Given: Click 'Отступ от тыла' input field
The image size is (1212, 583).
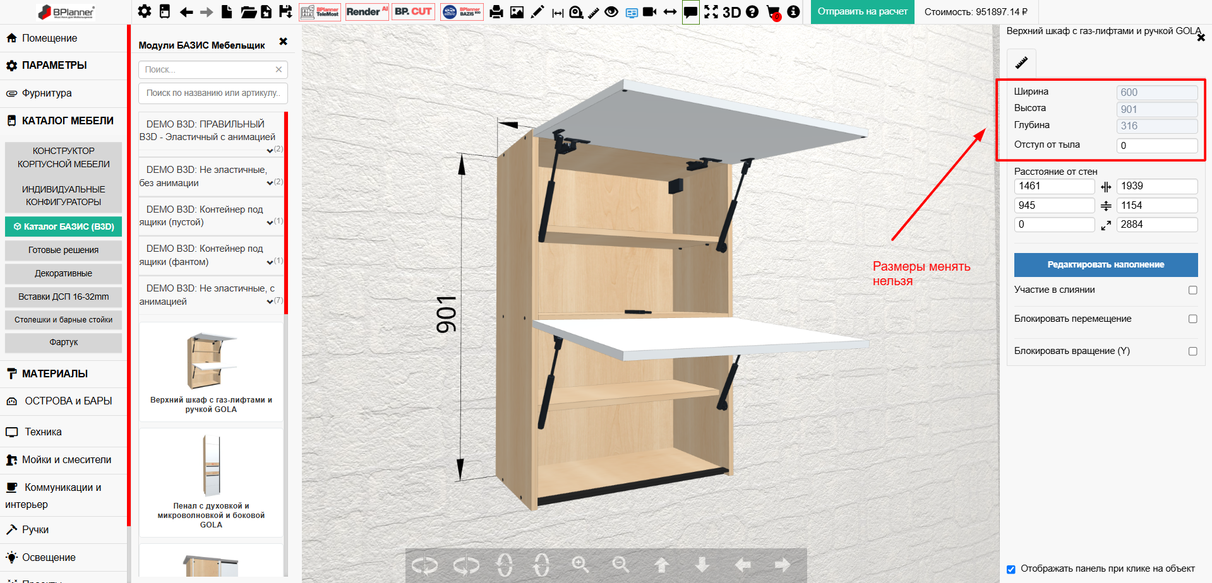Looking at the screenshot, I should pos(1157,146).
